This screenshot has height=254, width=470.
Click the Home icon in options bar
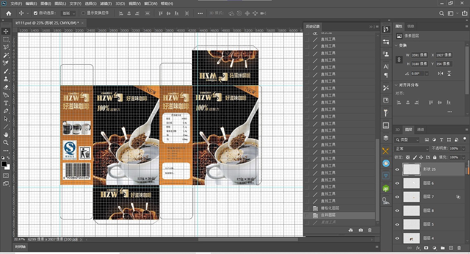[x=9, y=13]
